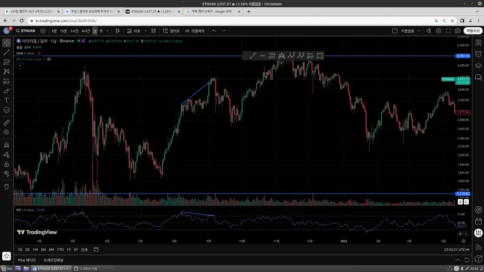The width and height of the screenshot is (484, 272).
Task: Open the text annotation tool
Action: [x=6, y=100]
